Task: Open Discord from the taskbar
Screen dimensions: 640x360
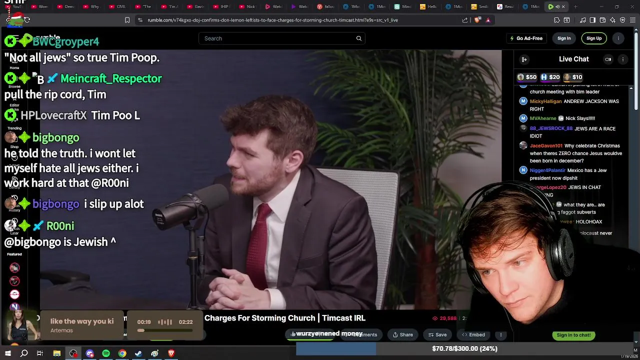Action: 89,353
